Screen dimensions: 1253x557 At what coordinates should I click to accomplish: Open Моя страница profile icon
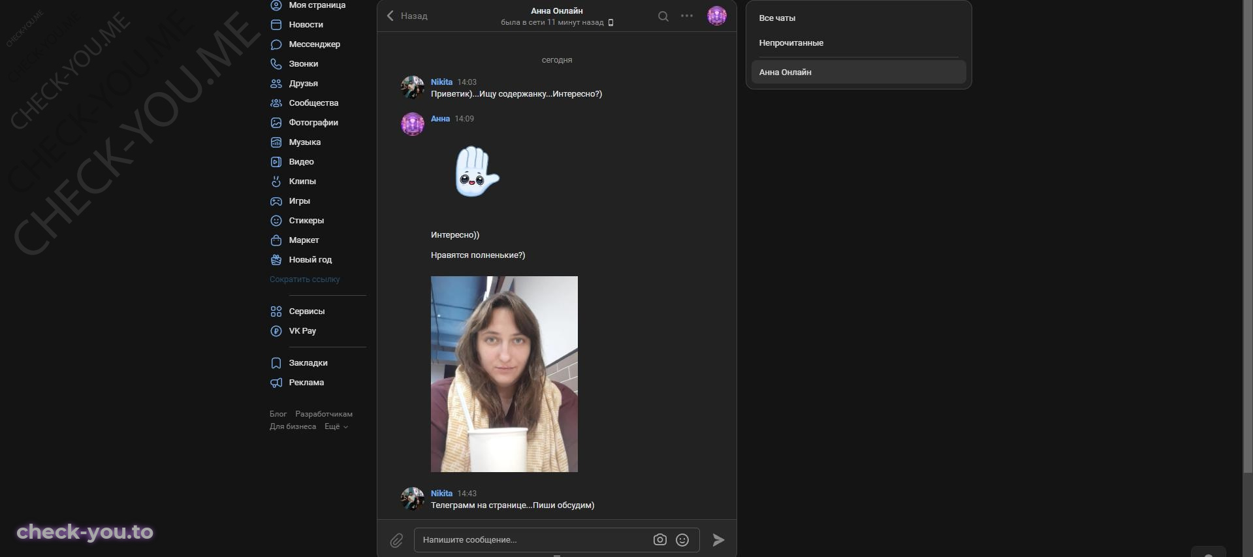pos(276,5)
